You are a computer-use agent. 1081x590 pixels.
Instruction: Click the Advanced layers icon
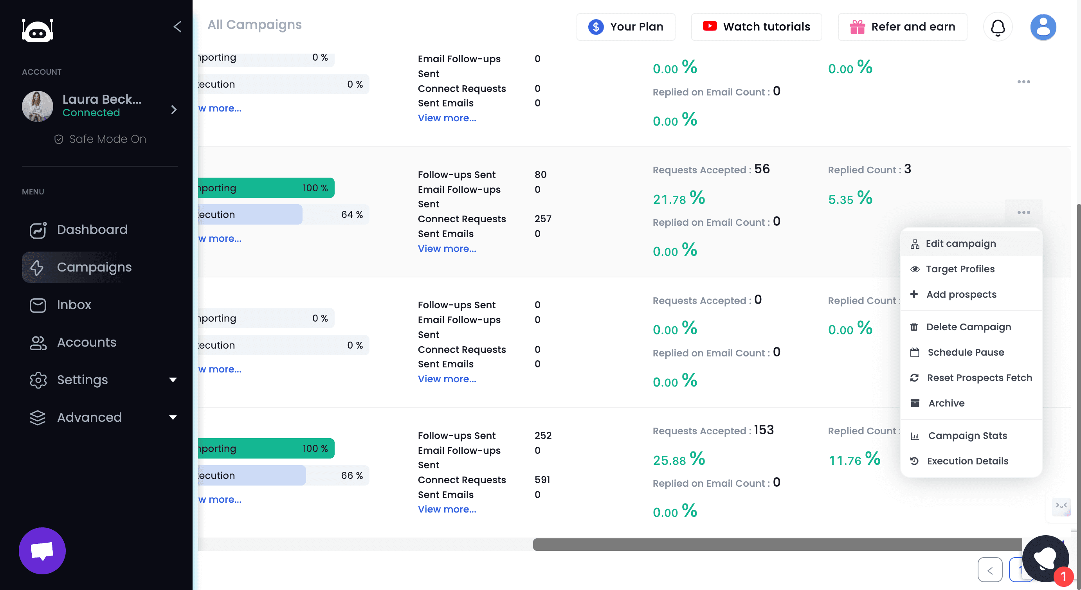coord(37,418)
